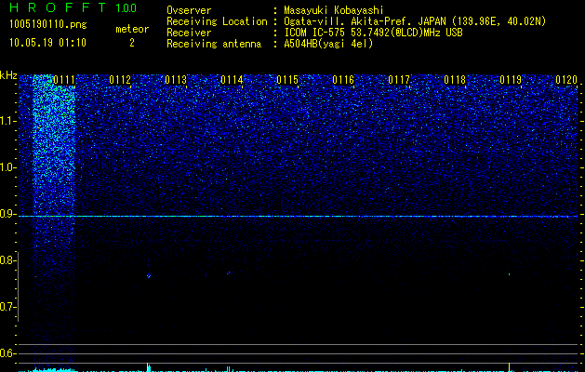The width and height of the screenshot is (585, 372).
Task: Click the horizontal carrier line near 0.9 kHz
Action: click(298, 216)
